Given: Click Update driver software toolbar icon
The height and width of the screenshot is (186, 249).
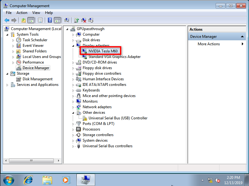Looking at the screenshot, I should [x=76, y=20].
